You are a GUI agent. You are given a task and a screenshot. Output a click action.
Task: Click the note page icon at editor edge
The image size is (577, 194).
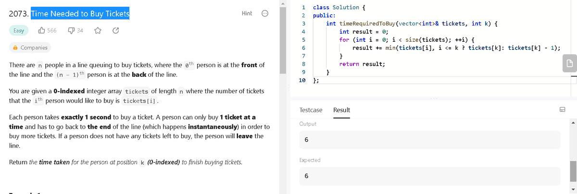point(569,63)
